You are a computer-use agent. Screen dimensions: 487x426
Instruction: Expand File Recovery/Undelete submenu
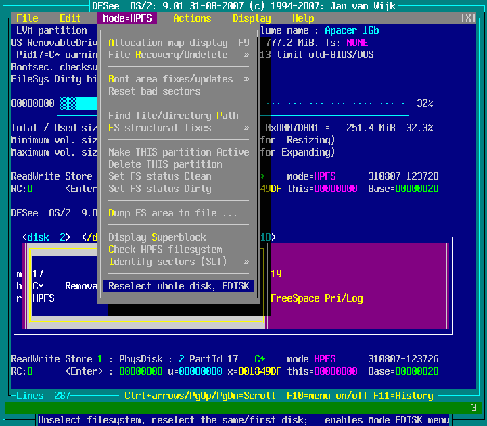coord(179,55)
